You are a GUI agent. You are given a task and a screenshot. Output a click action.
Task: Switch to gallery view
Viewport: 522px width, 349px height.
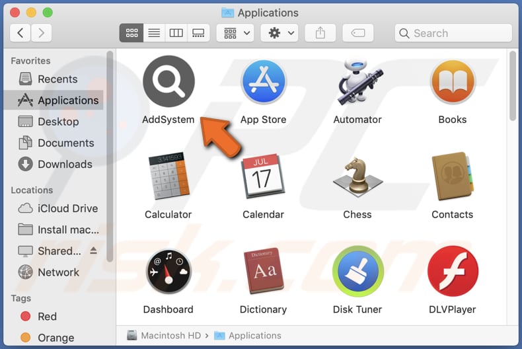[198, 33]
